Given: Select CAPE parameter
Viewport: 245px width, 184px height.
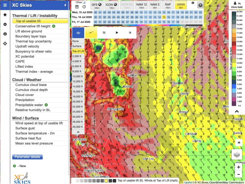Looking at the screenshot, I should coord(40,61).
